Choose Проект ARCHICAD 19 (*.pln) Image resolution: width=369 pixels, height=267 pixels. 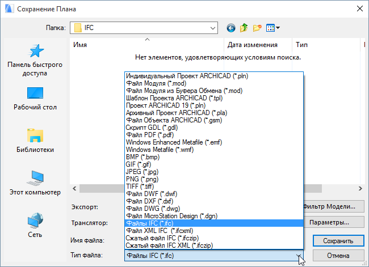click(214, 105)
